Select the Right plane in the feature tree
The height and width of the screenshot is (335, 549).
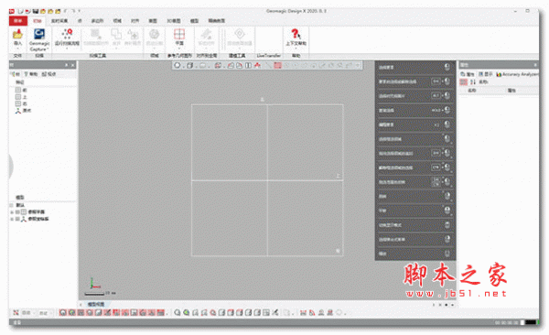click(21, 103)
